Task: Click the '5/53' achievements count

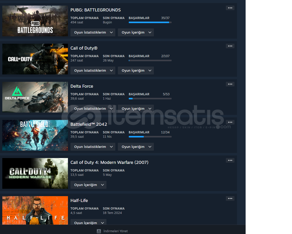Action: [166, 94]
